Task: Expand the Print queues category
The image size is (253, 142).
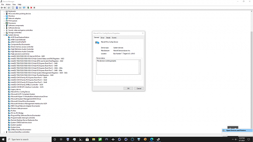Action: [x=4, y=21]
